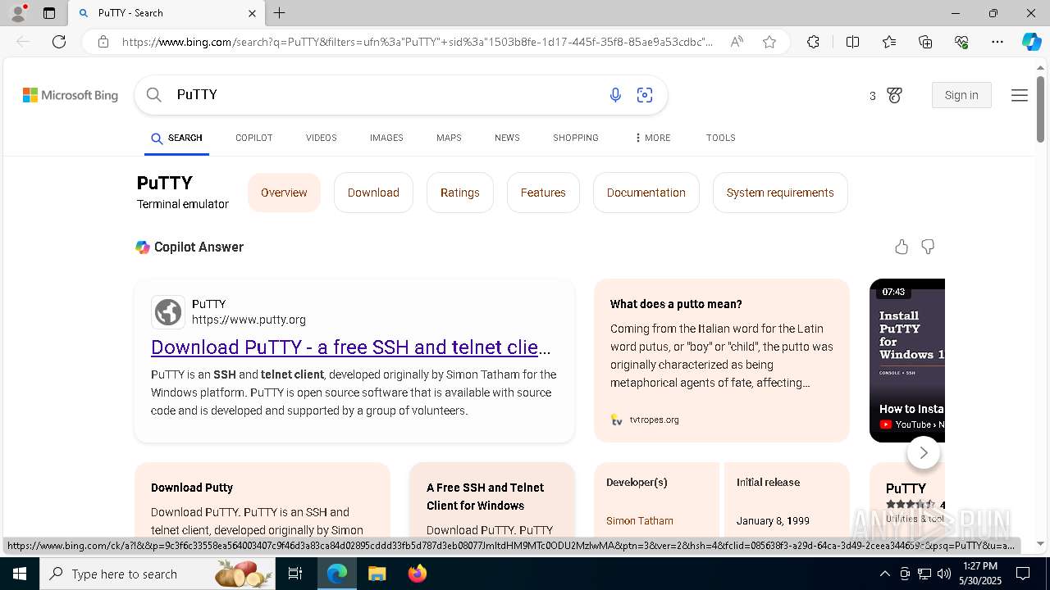Open Simon Tatham developer link
This screenshot has width=1050, height=590.
click(640, 520)
